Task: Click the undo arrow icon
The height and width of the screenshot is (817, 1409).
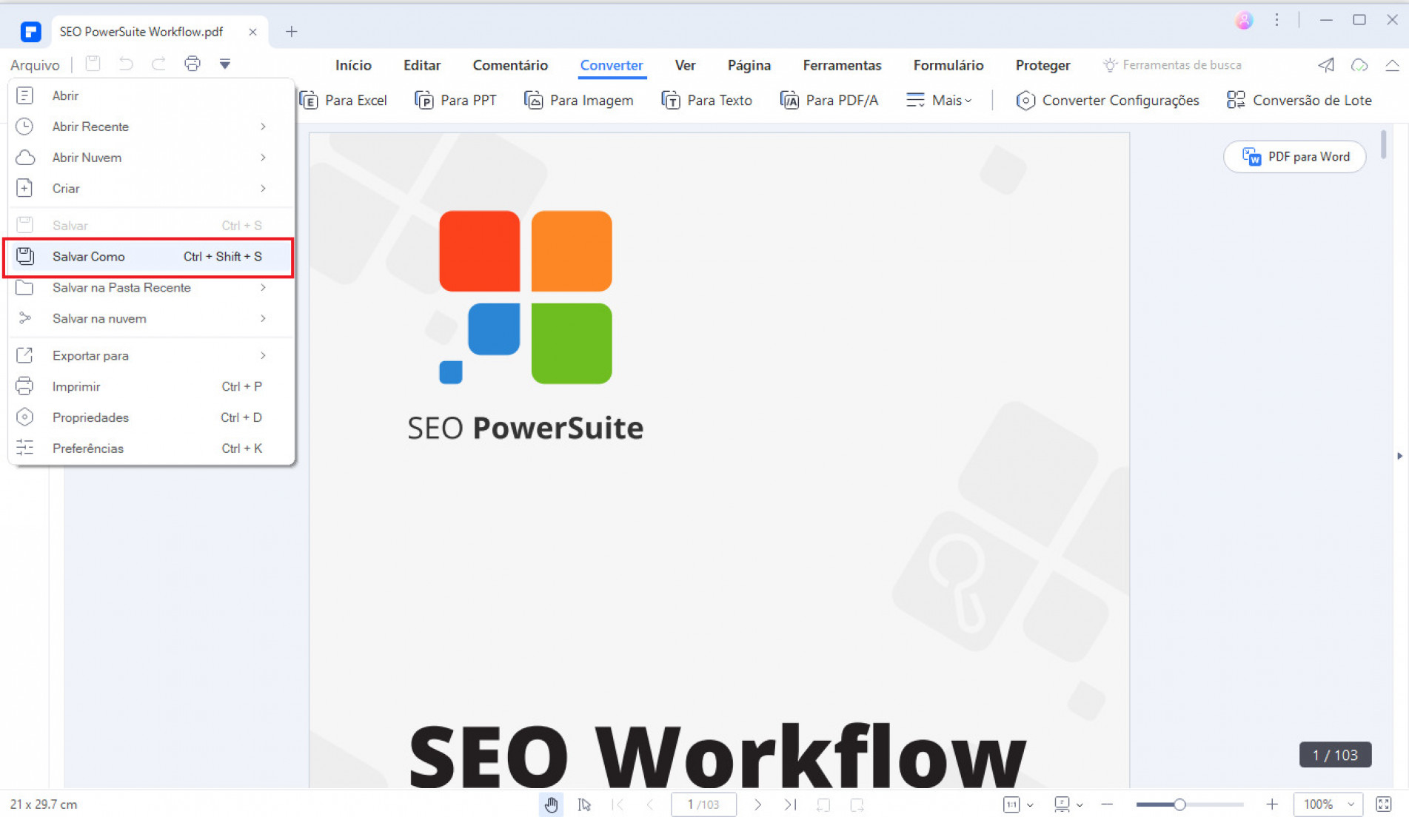Action: (x=126, y=64)
